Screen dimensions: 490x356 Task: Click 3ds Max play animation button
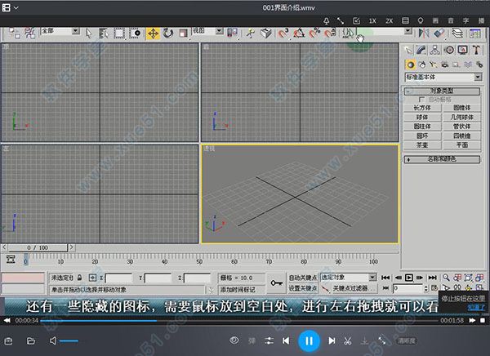(408, 278)
